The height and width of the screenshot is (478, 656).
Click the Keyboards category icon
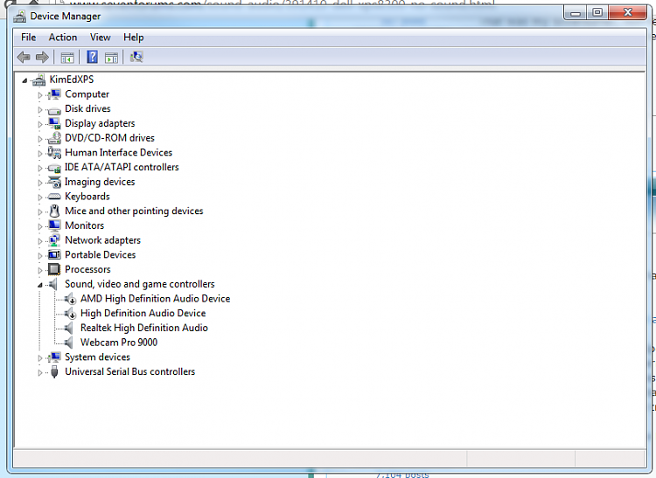pos(54,197)
